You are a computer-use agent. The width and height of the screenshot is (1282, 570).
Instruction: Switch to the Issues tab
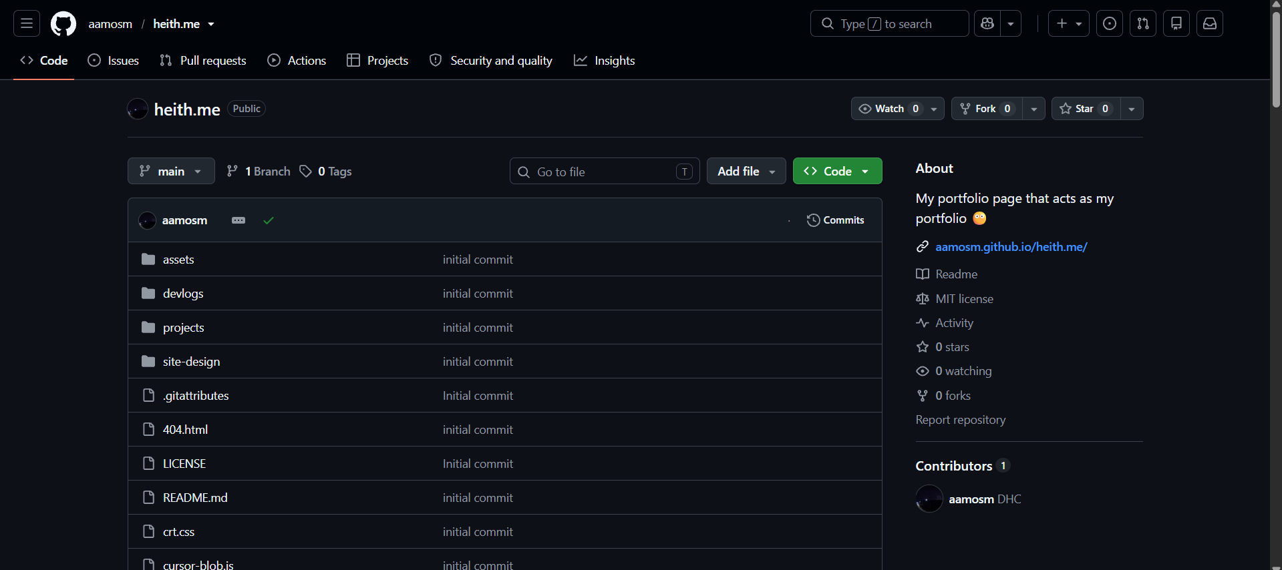coord(114,60)
